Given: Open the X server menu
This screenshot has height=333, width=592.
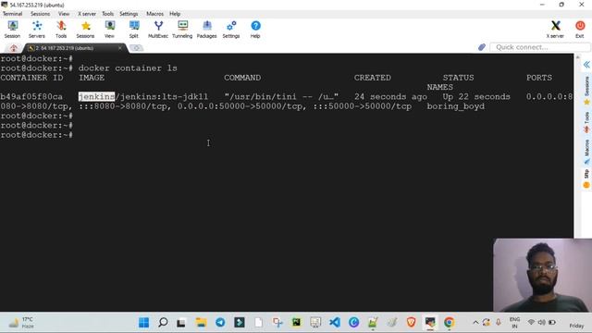Looking at the screenshot, I should 87,14.
